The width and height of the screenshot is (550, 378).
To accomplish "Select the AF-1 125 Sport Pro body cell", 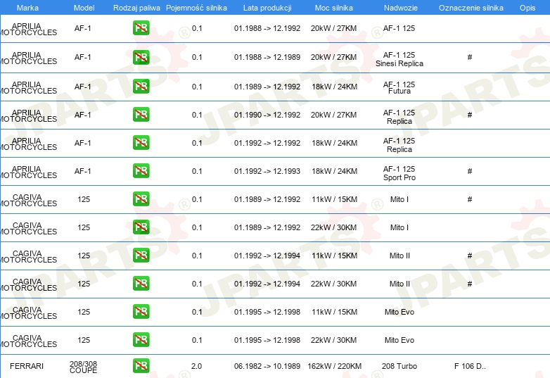I will coord(399,173).
